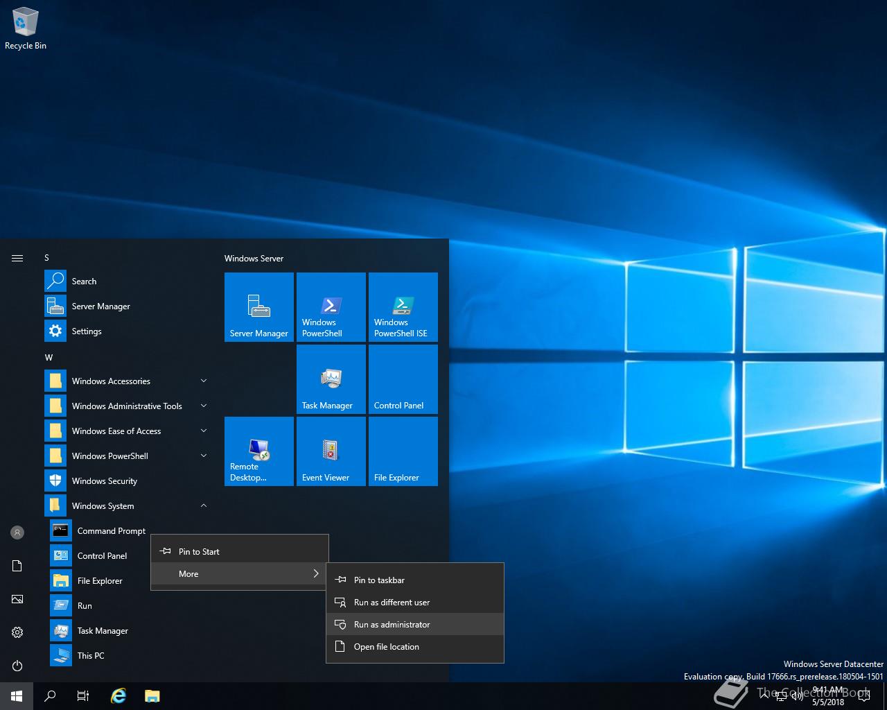Open Task View on the taskbar

83,696
